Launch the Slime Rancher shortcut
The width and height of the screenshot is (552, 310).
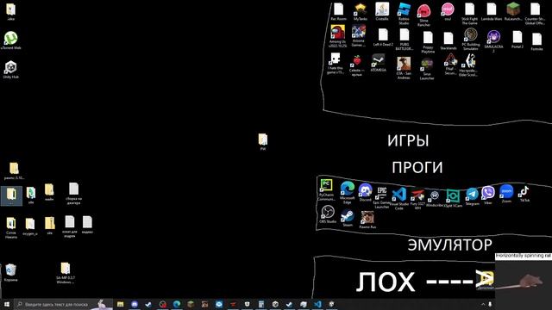point(423,15)
